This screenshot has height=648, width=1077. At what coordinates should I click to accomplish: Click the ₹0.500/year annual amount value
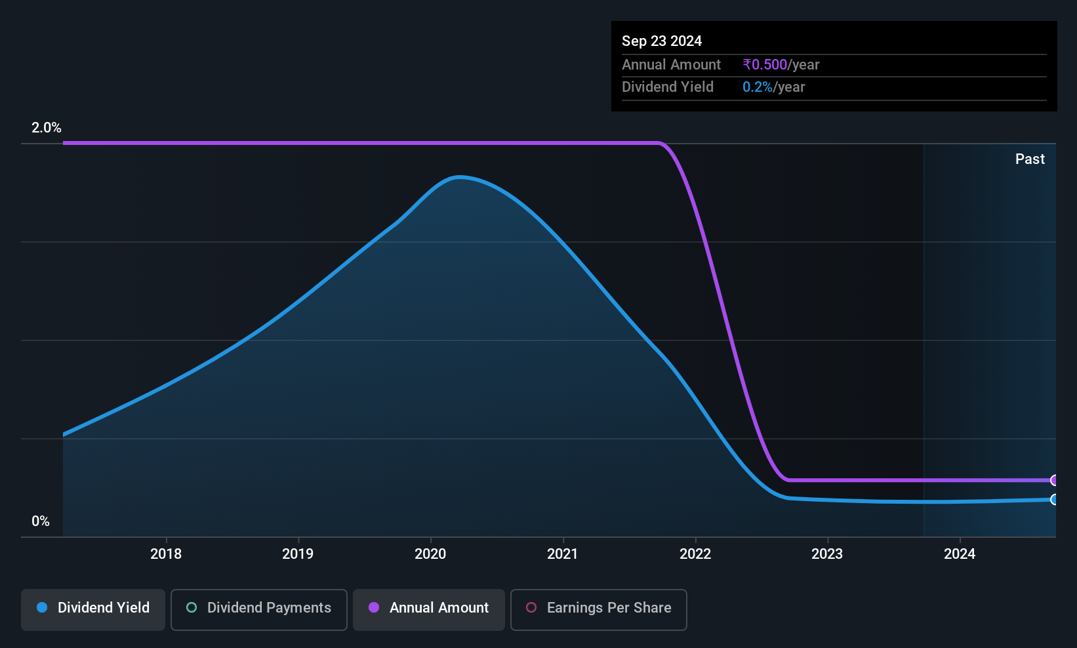coord(781,64)
